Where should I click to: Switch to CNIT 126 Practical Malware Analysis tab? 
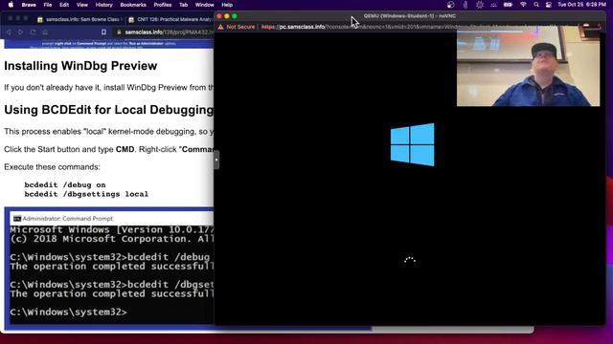click(x=170, y=19)
